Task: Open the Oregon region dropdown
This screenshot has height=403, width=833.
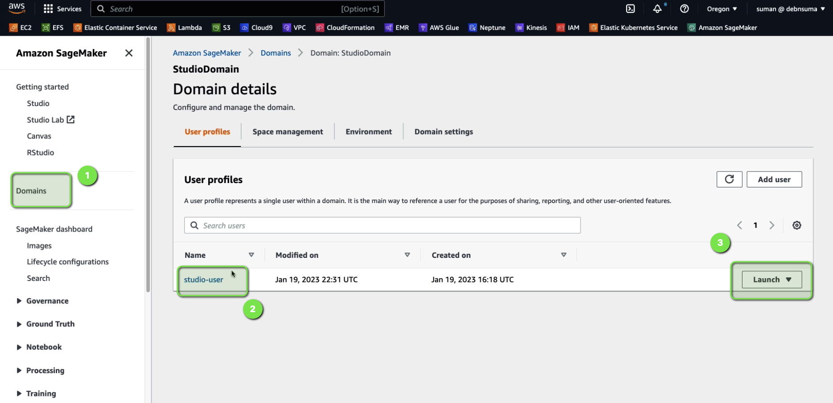Action: click(722, 9)
